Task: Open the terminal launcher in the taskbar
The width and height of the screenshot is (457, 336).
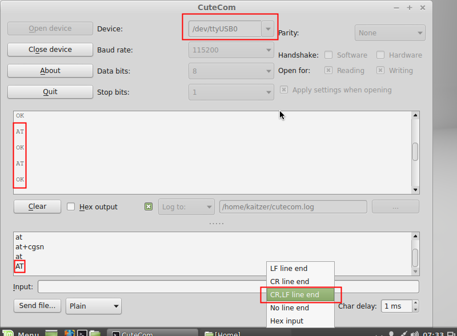Action: (82, 333)
